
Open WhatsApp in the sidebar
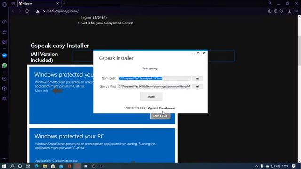click(4, 65)
